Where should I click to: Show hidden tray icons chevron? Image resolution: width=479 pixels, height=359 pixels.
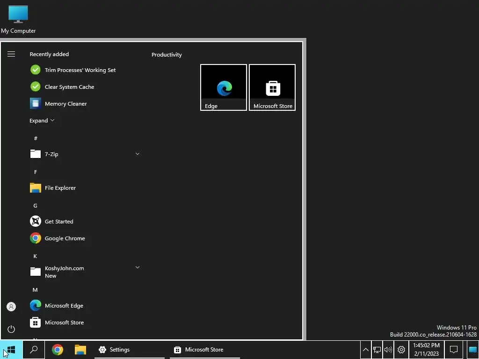click(366, 350)
